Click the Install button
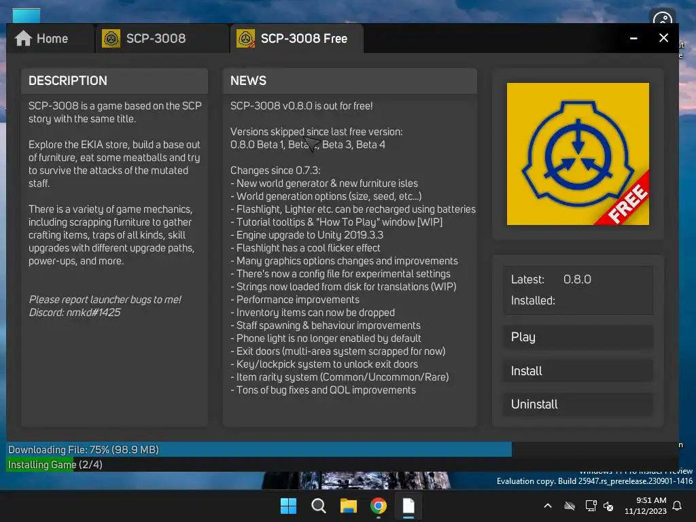Viewport: 696px width, 522px height. [578, 370]
